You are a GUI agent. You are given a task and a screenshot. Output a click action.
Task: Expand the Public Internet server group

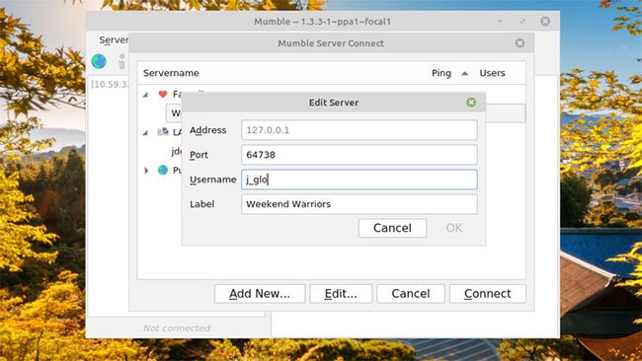(146, 170)
